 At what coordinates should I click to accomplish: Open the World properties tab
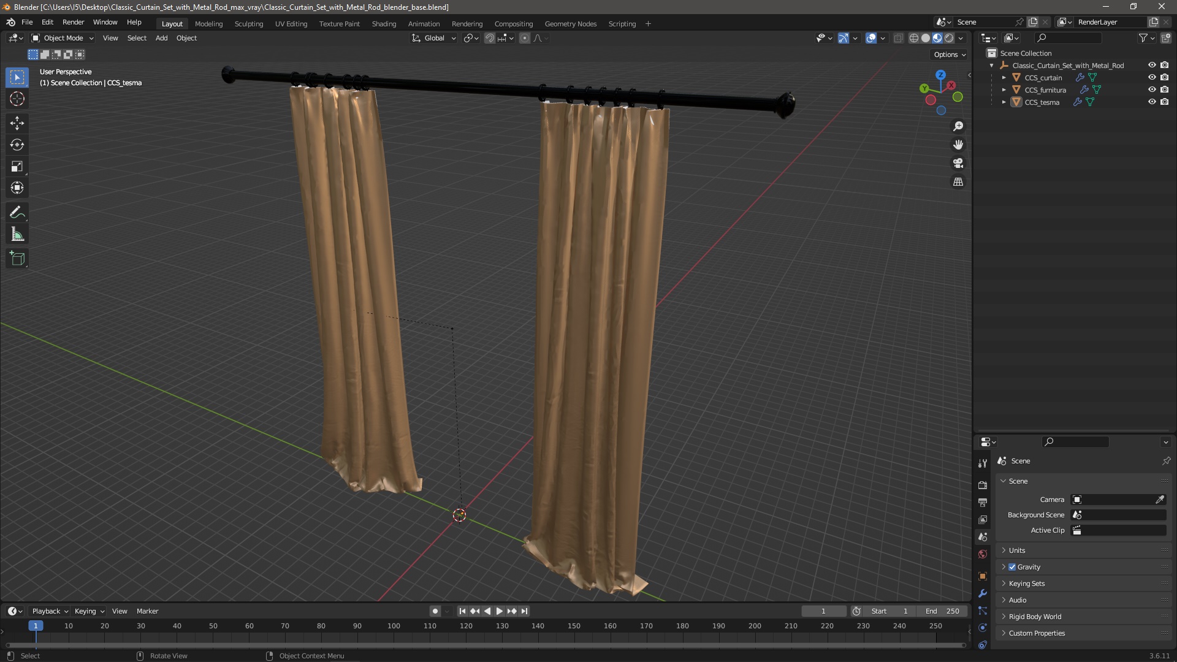pyautogui.click(x=983, y=554)
